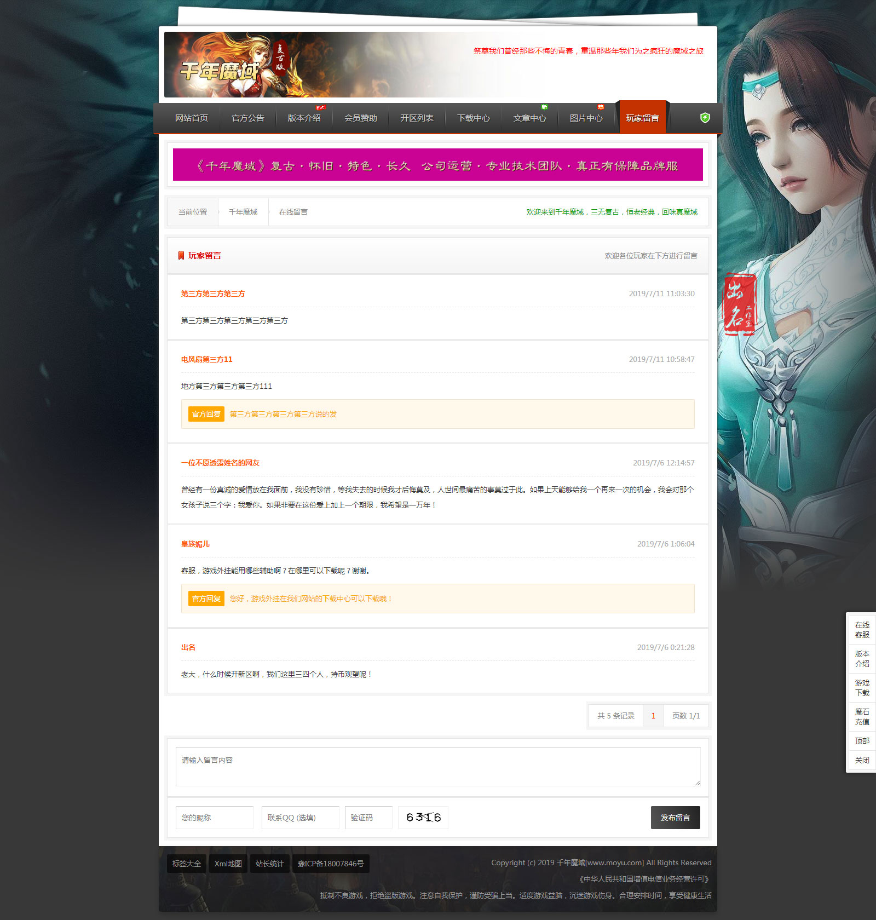The image size is (876, 920).
Task: Click 官方回复 badge under 电风扇第三方11 message
Action: [x=206, y=414]
